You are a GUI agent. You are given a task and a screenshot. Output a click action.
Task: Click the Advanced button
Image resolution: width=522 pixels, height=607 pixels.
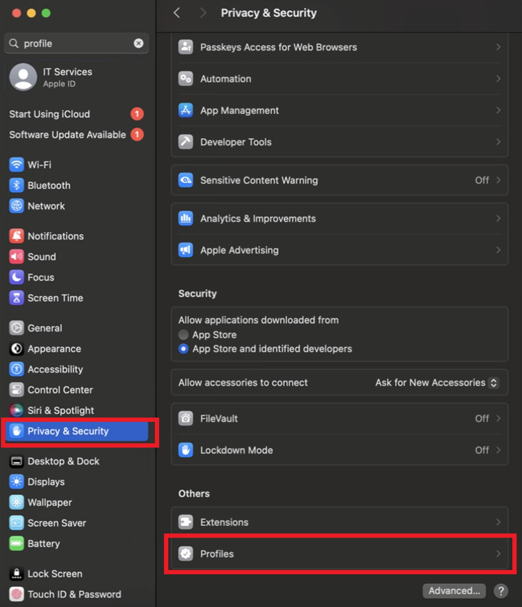click(454, 590)
